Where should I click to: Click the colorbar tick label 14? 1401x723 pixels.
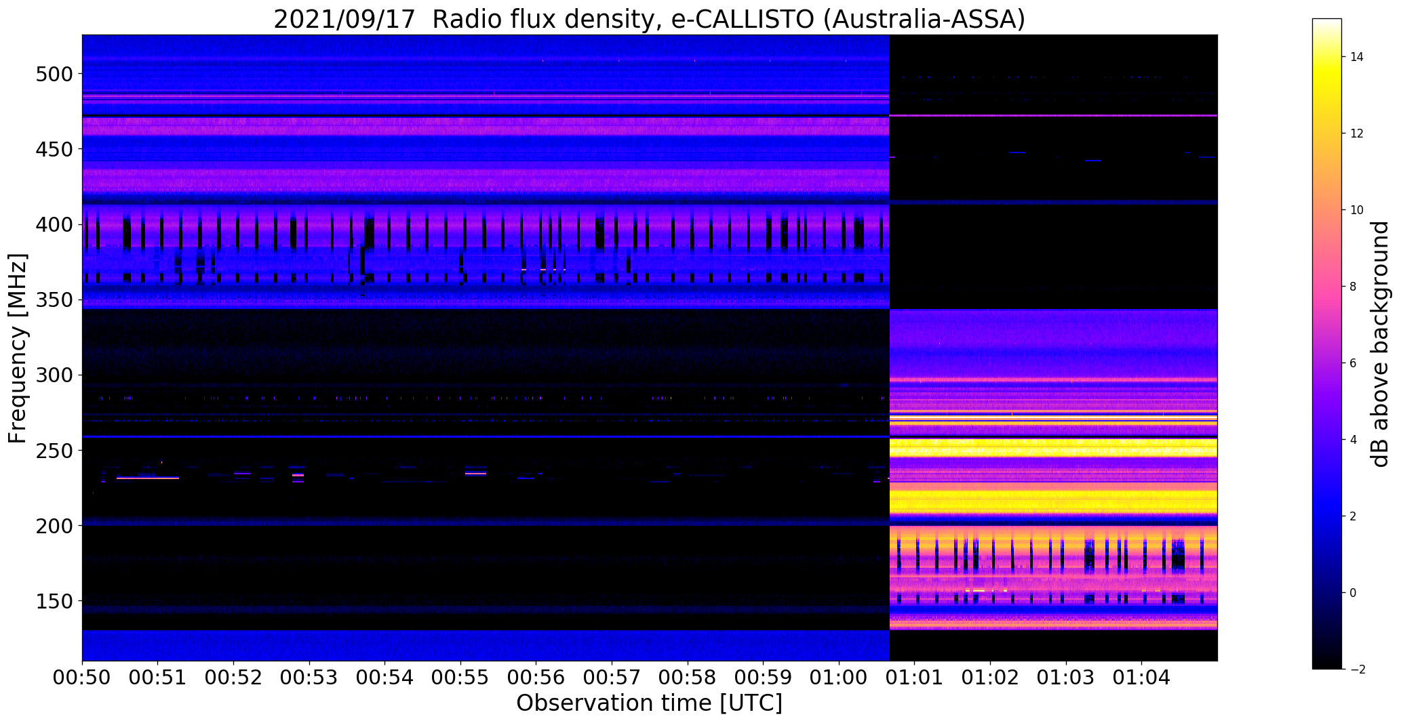click(x=1357, y=57)
